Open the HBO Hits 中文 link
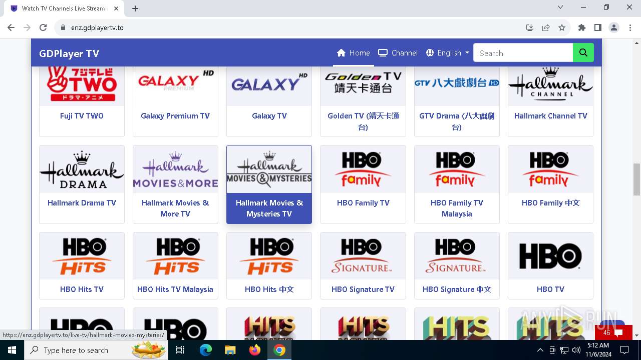 coord(269,289)
